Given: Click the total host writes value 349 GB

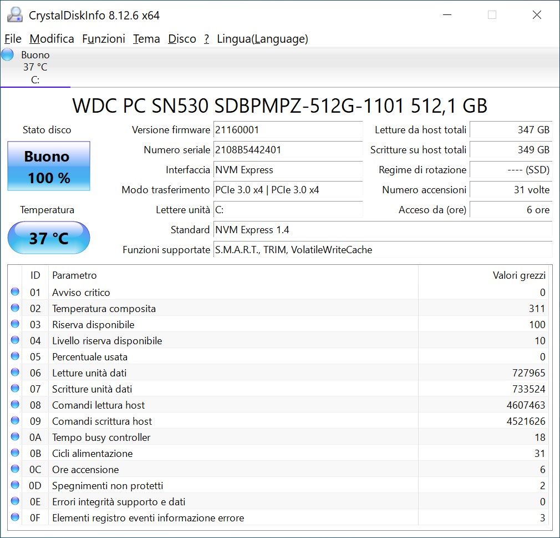Looking at the screenshot, I should point(511,149).
